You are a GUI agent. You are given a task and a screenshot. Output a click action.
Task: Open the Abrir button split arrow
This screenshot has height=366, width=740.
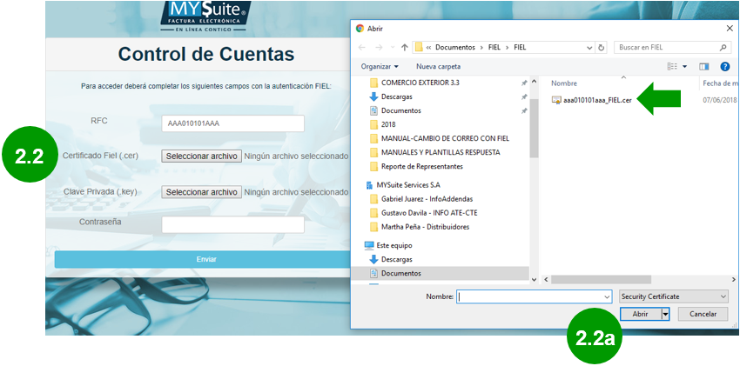tap(665, 314)
